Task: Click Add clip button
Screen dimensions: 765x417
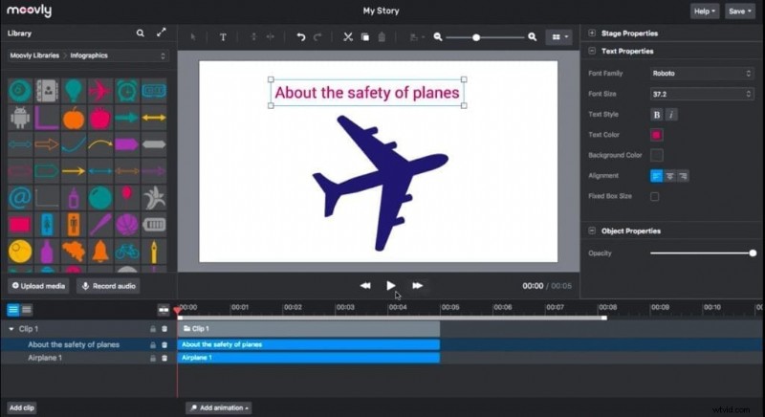Action: click(22, 407)
